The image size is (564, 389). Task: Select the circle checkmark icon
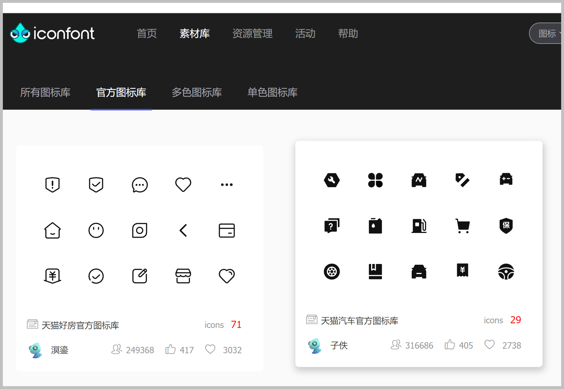(96, 276)
